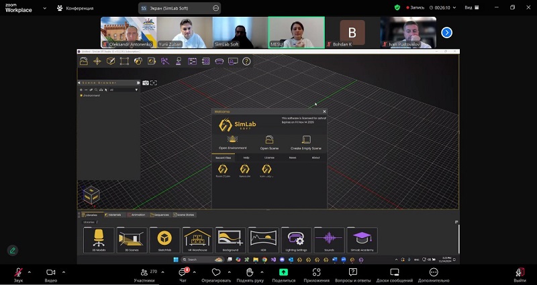Viewport: 537px width, 285px height.
Task: Close the Welcome dialog
Action: click(324, 111)
